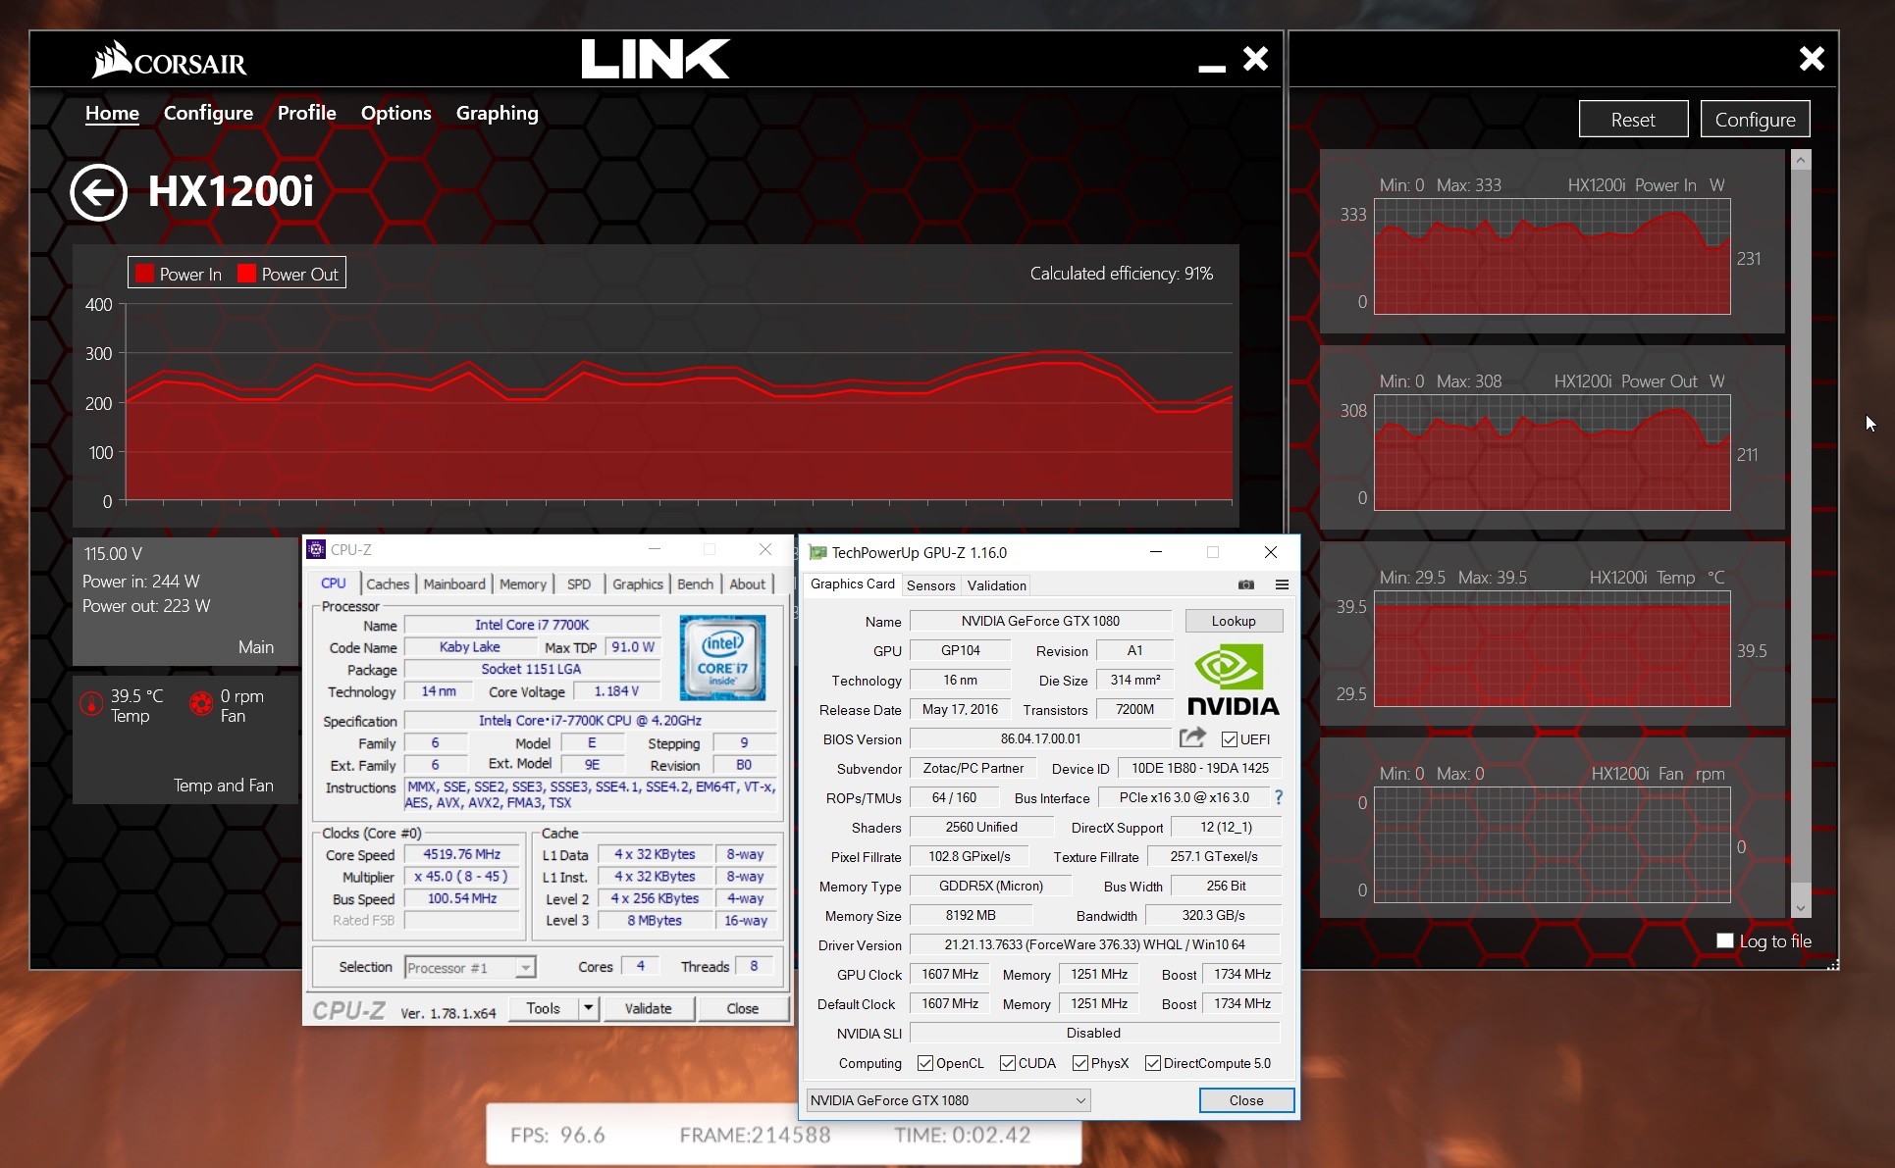Open the Processor #1 selection dropdown
Viewport: 1895px width, 1168px height.
point(470,968)
